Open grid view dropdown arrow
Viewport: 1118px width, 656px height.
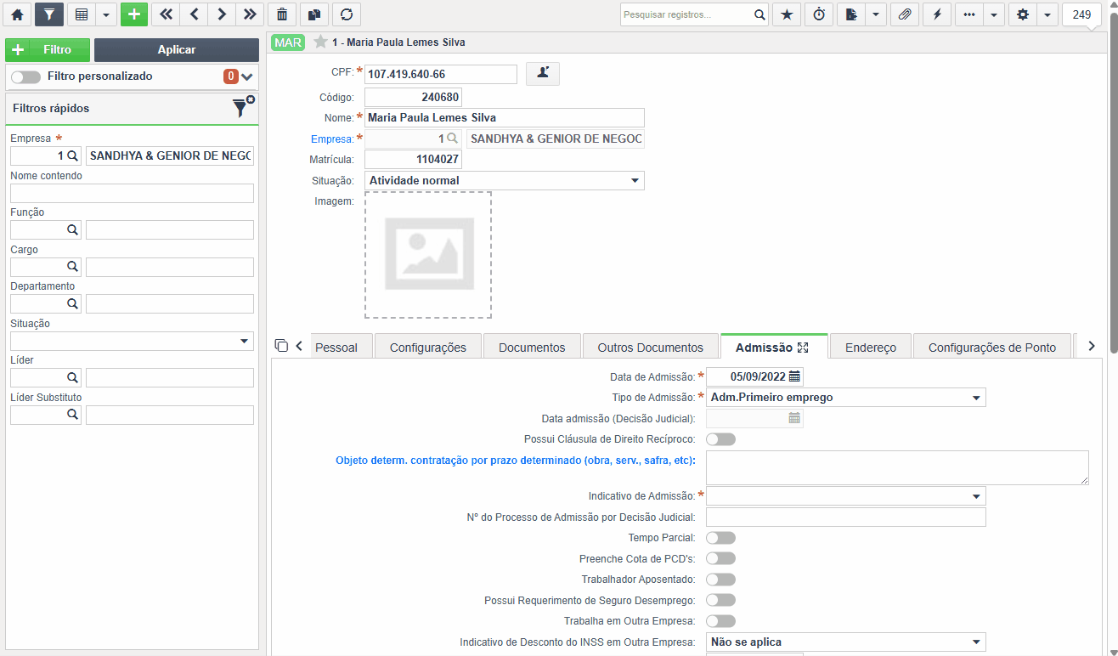point(105,14)
